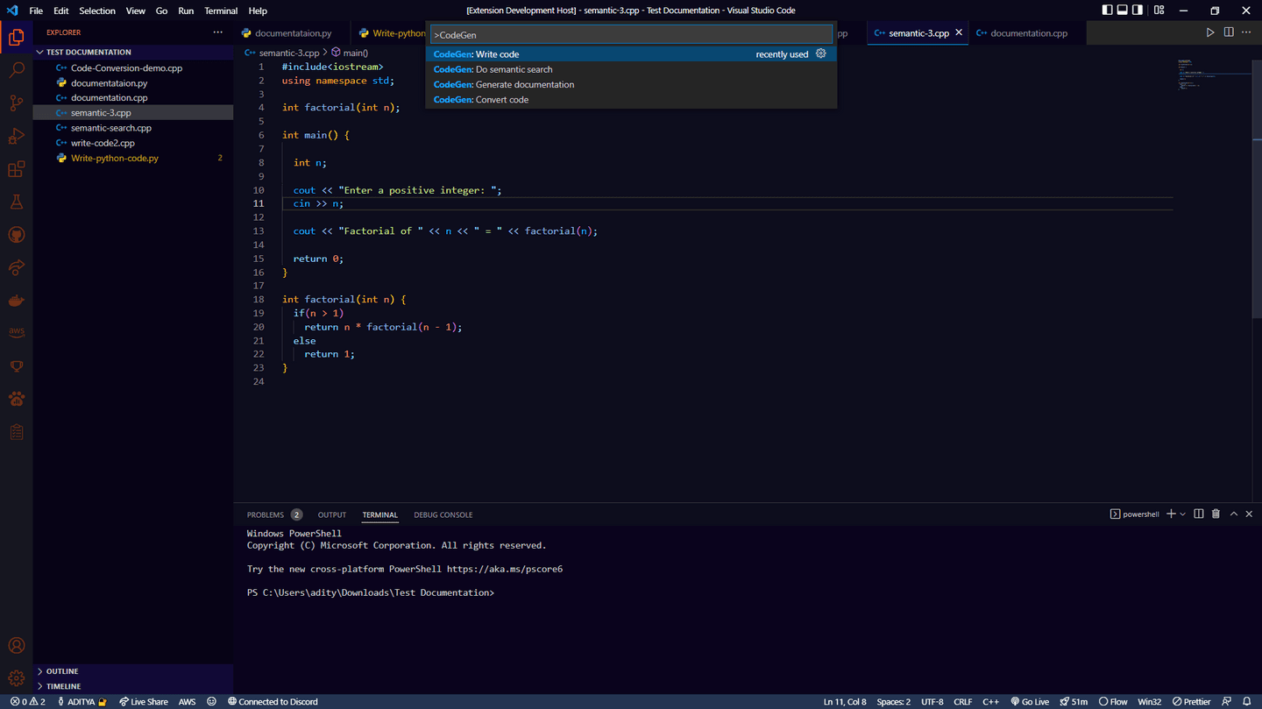The image size is (1262, 709).
Task: Open the Live Share arrow icon in activity bar
Action: pos(17,268)
